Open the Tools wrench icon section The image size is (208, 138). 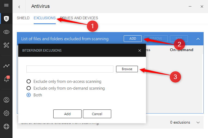[x=6, y=45]
